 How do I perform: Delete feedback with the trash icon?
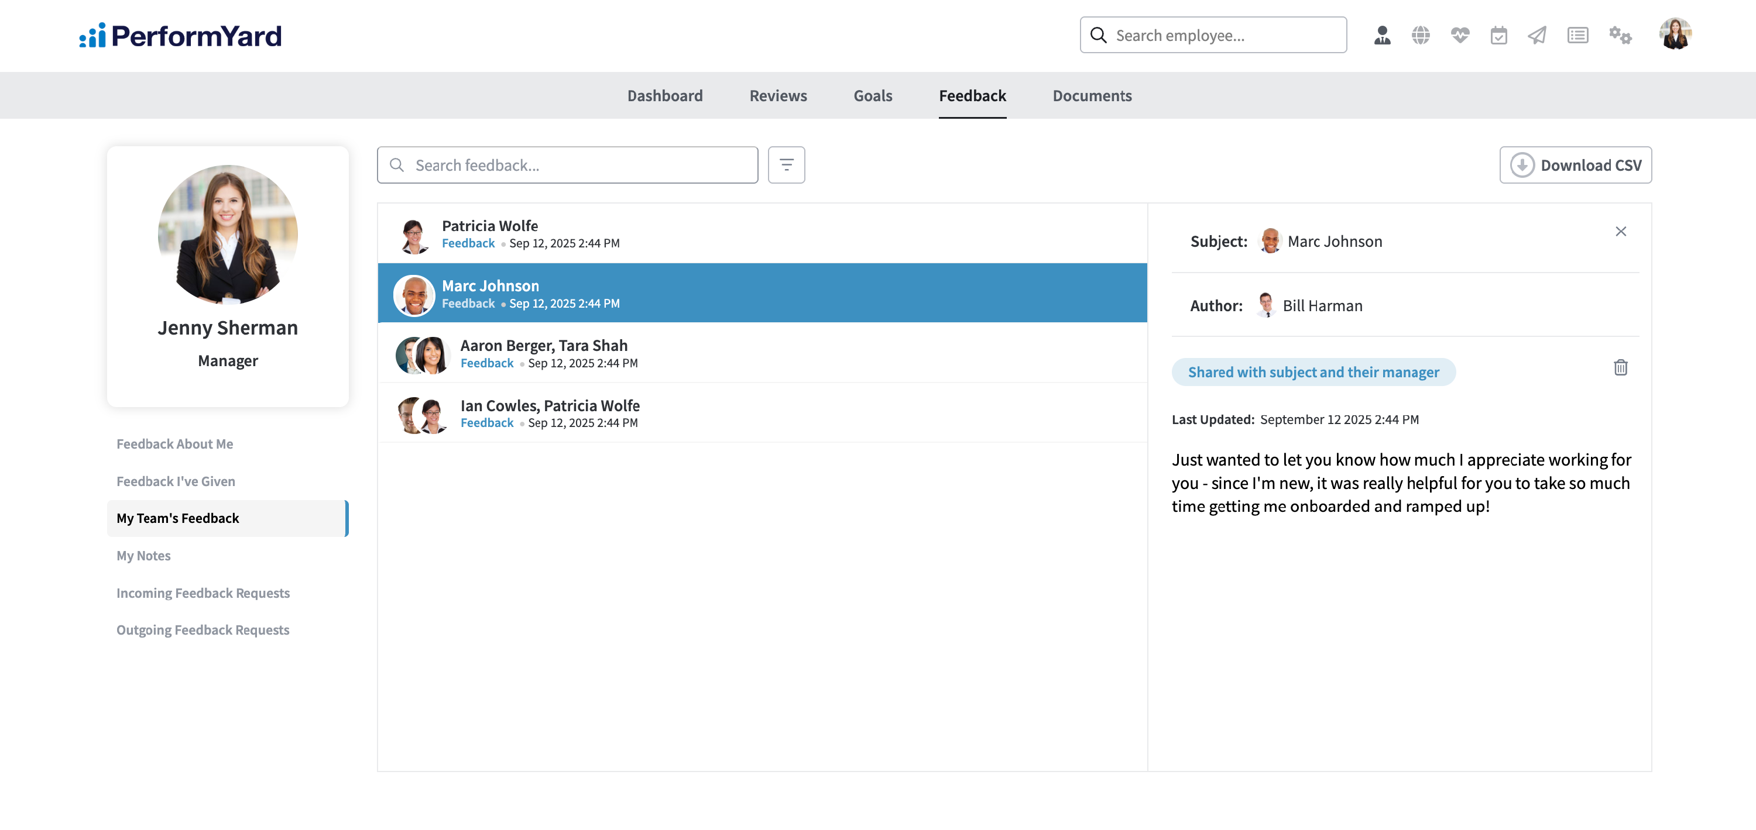tap(1620, 368)
